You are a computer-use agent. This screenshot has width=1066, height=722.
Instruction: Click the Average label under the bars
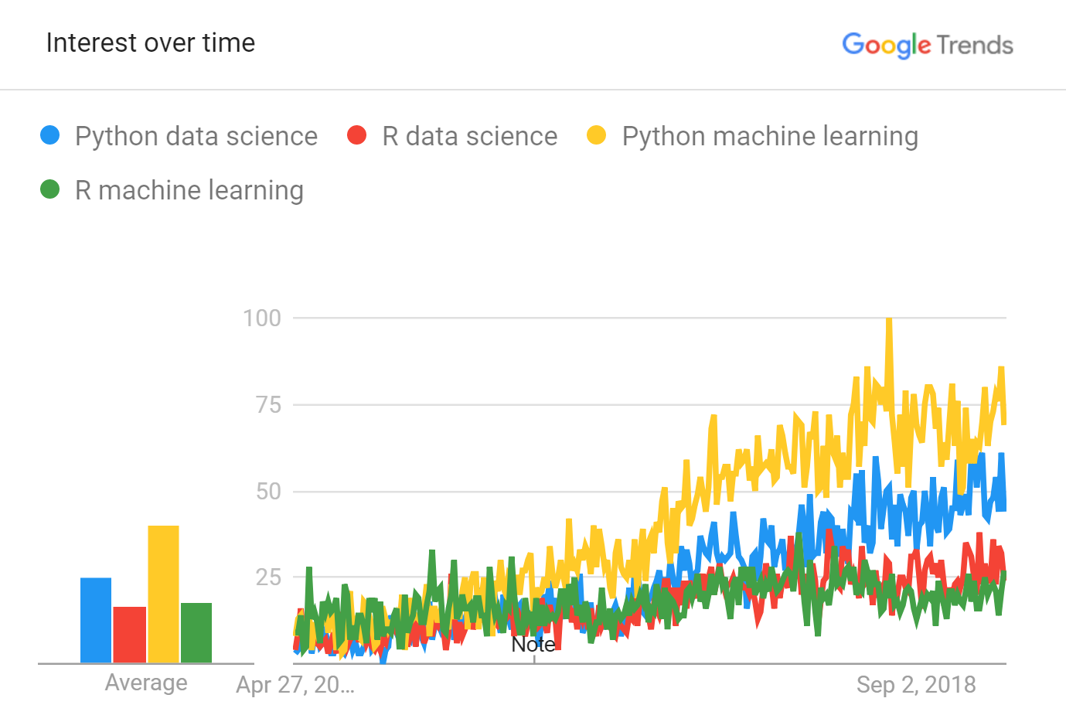(146, 683)
